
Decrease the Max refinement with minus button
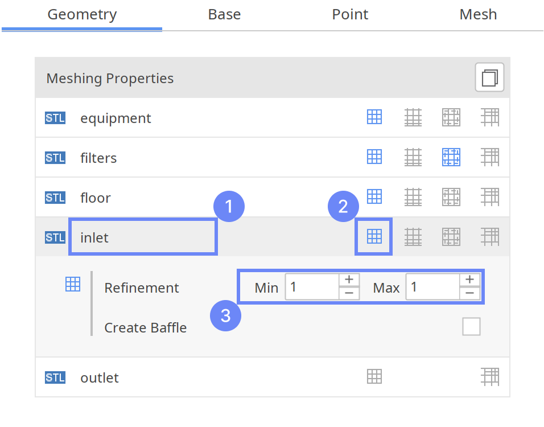click(469, 294)
